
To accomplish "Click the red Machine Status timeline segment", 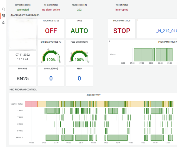I will 31,104.
